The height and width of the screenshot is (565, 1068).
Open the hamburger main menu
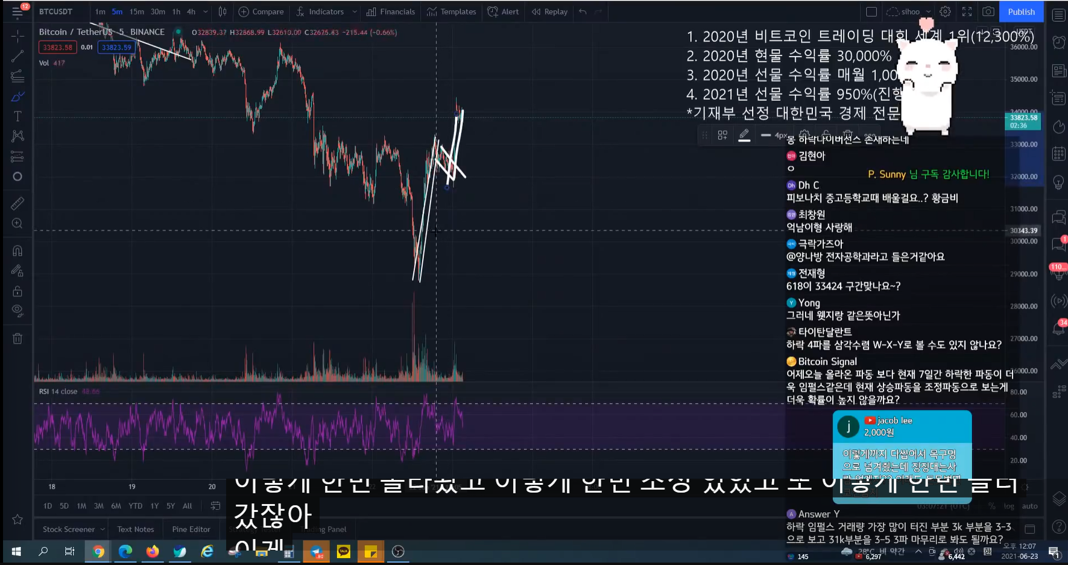tap(17, 11)
